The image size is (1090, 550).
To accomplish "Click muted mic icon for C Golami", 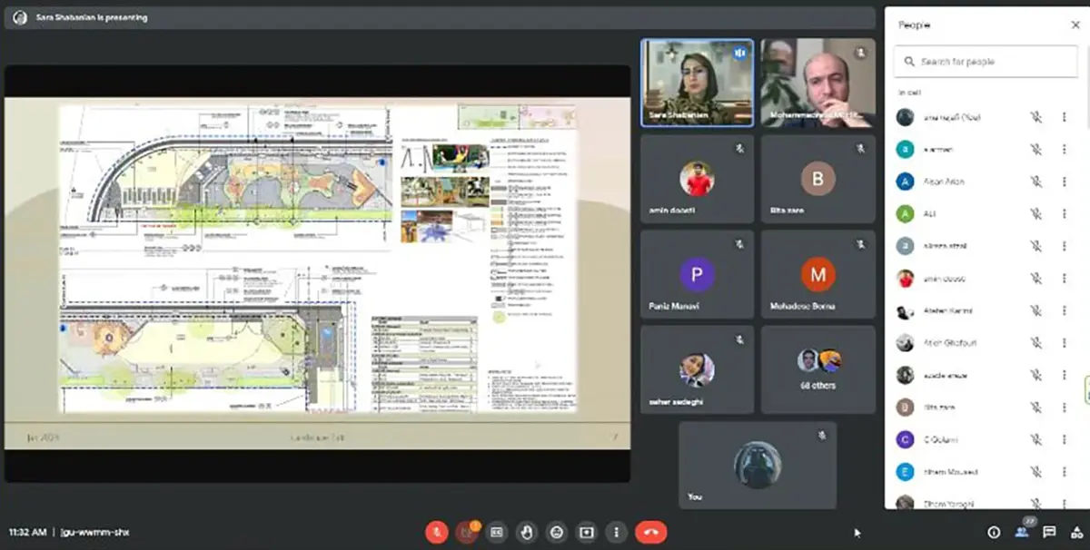I will point(1035,439).
